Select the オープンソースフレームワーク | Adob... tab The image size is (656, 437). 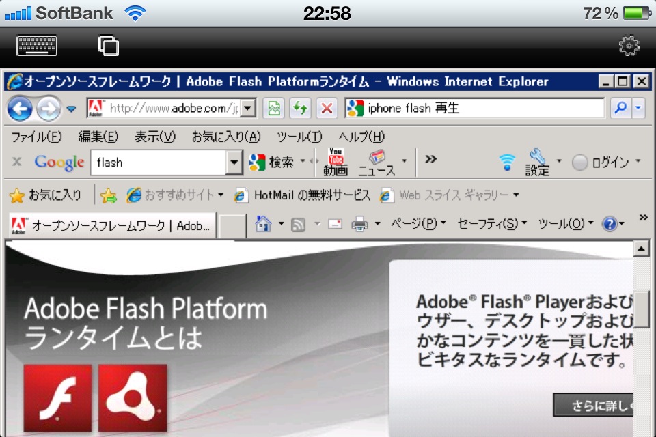click(x=112, y=225)
